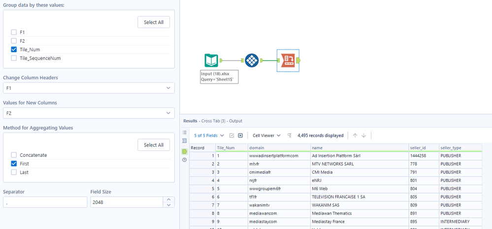
Task: Click the down arrow next record icon
Action: [x=363, y=136]
